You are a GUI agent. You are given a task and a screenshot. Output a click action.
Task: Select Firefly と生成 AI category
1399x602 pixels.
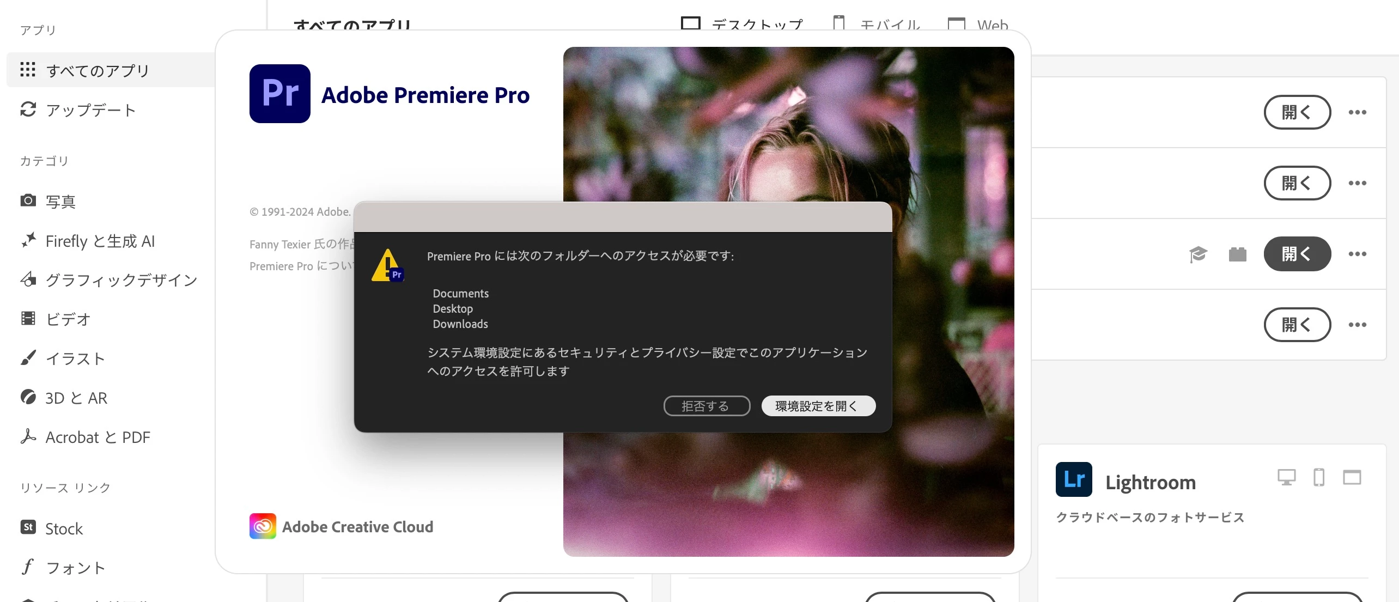(x=100, y=241)
